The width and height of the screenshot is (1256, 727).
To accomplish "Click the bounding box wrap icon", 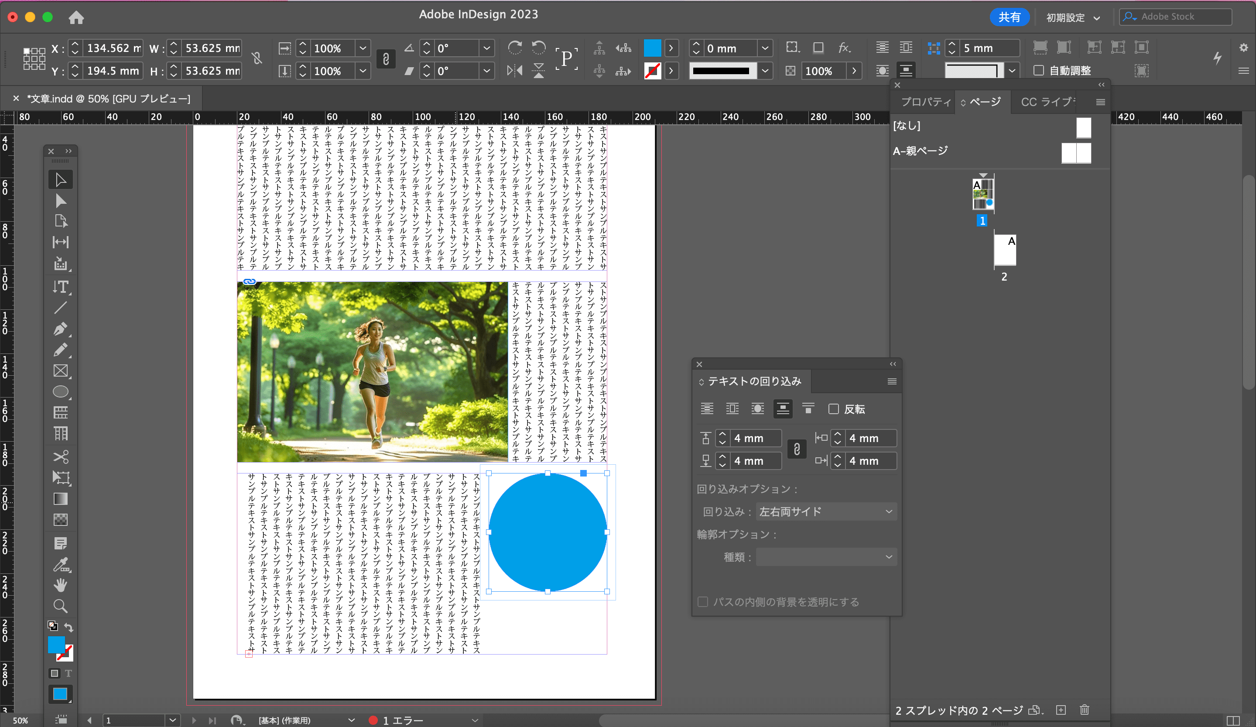I will coord(730,409).
